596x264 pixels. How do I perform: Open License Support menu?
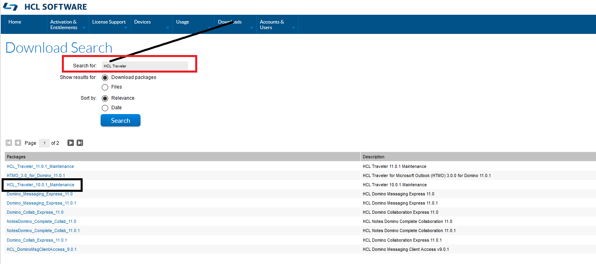109,22
